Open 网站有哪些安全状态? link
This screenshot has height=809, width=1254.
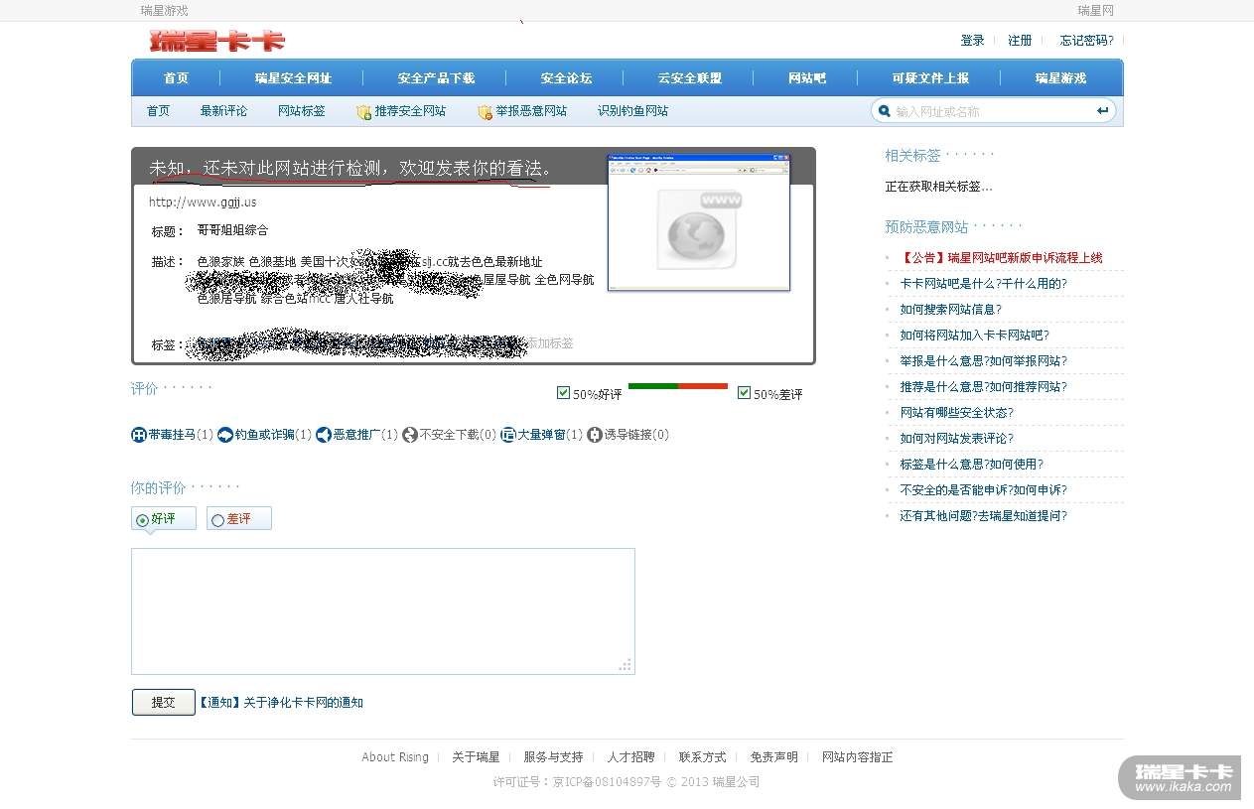pos(957,413)
